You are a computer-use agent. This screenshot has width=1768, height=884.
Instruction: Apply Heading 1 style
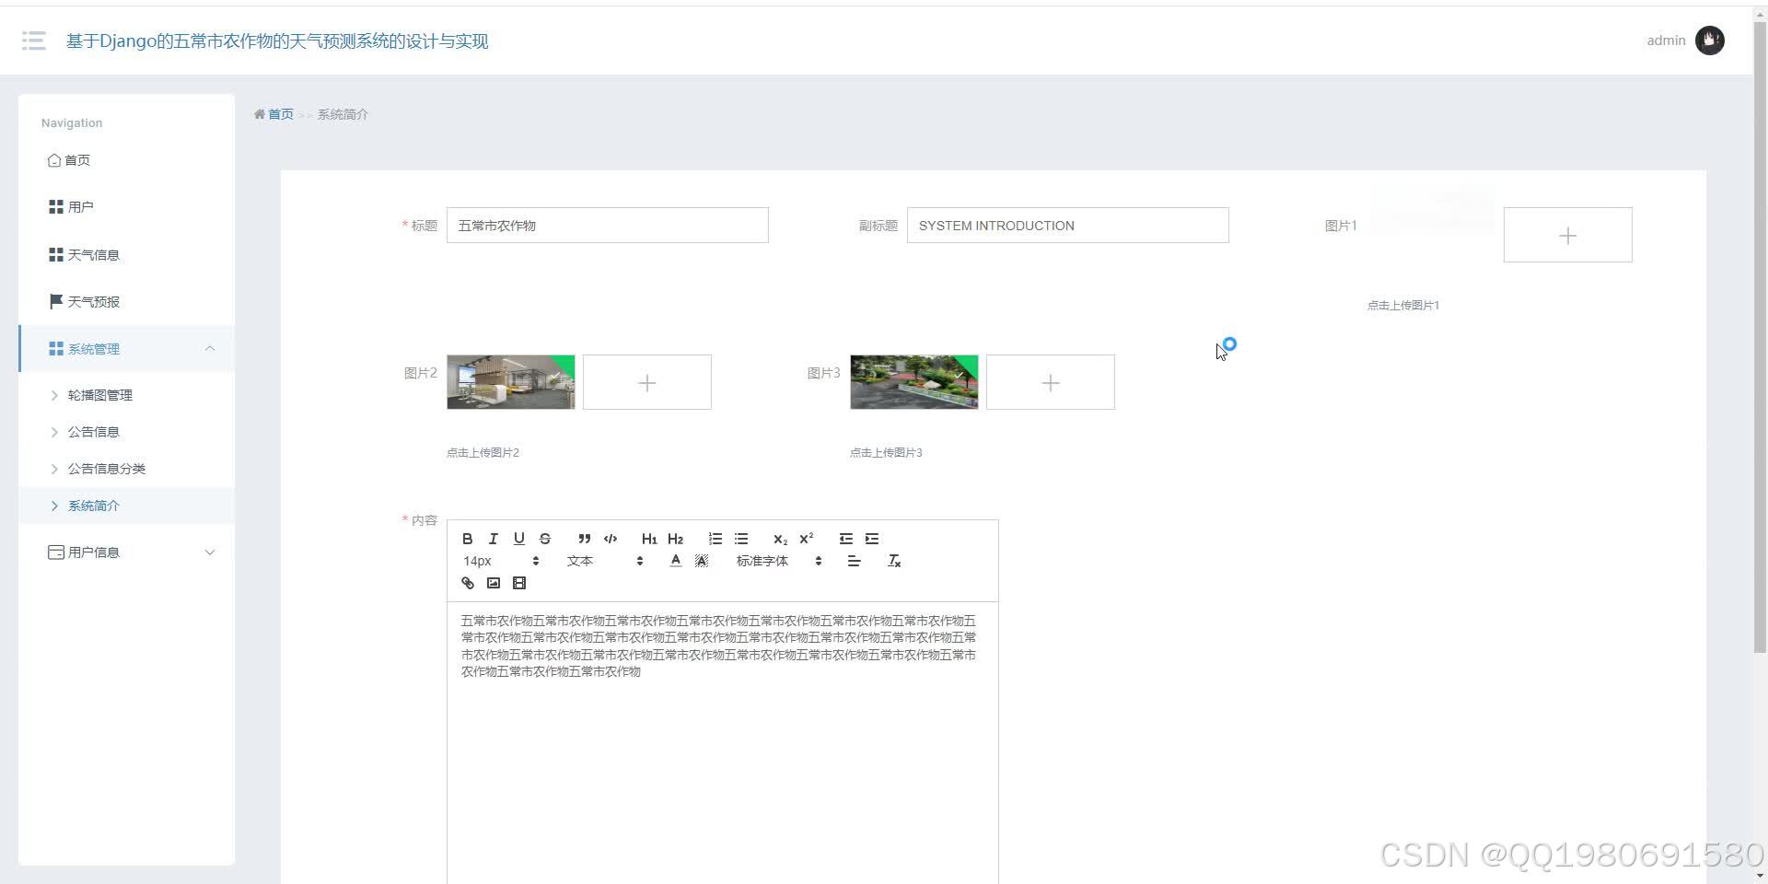pyautogui.click(x=649, y=539)
